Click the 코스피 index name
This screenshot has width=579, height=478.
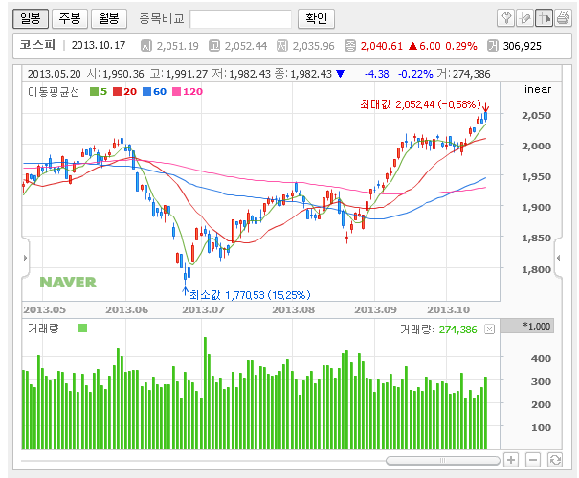pos(37,45)
